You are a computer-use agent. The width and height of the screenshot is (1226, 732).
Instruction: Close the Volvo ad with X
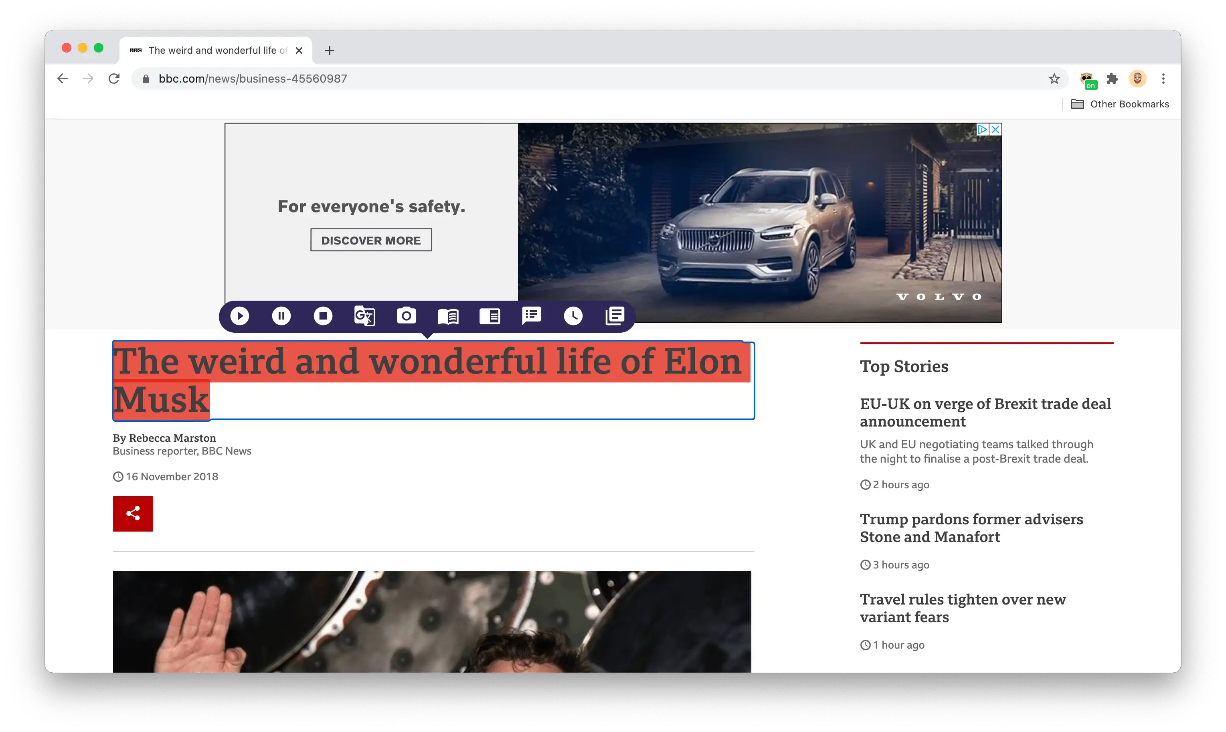(x=996, y=129)
